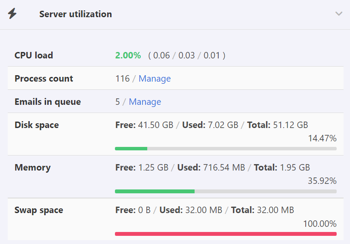Screen dimensions: 350x244
Task: Click the Disk space progress bar
Action: coord(226,149)
